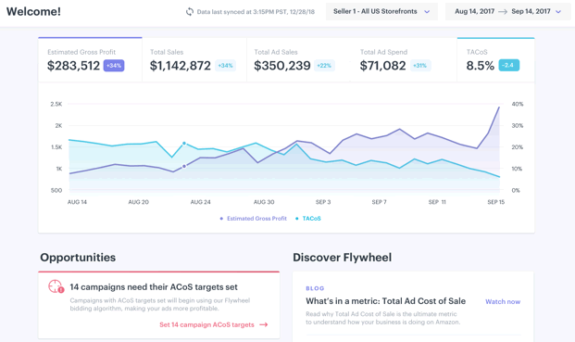Click the Watch now link
Image resolution: width=575 pixels, height=342 pixels.
pyautogui.click(x=503, y=301)
